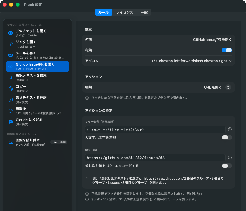Viewport: 246px width, 211px height.
Task: Click the chat bubble icon for Claude に投げる
Action: pyautogui.click(x=11, y=122)
